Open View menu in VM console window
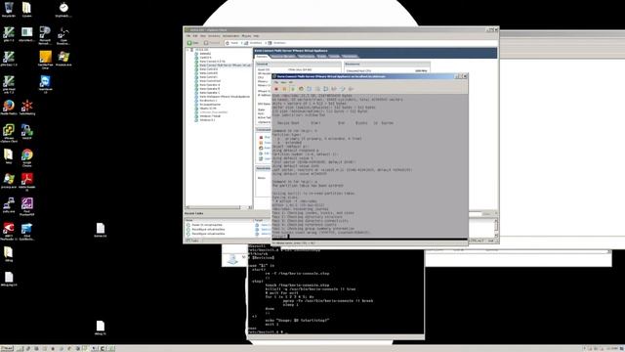This screenshot has height=352, width=625. pos(283,82)
